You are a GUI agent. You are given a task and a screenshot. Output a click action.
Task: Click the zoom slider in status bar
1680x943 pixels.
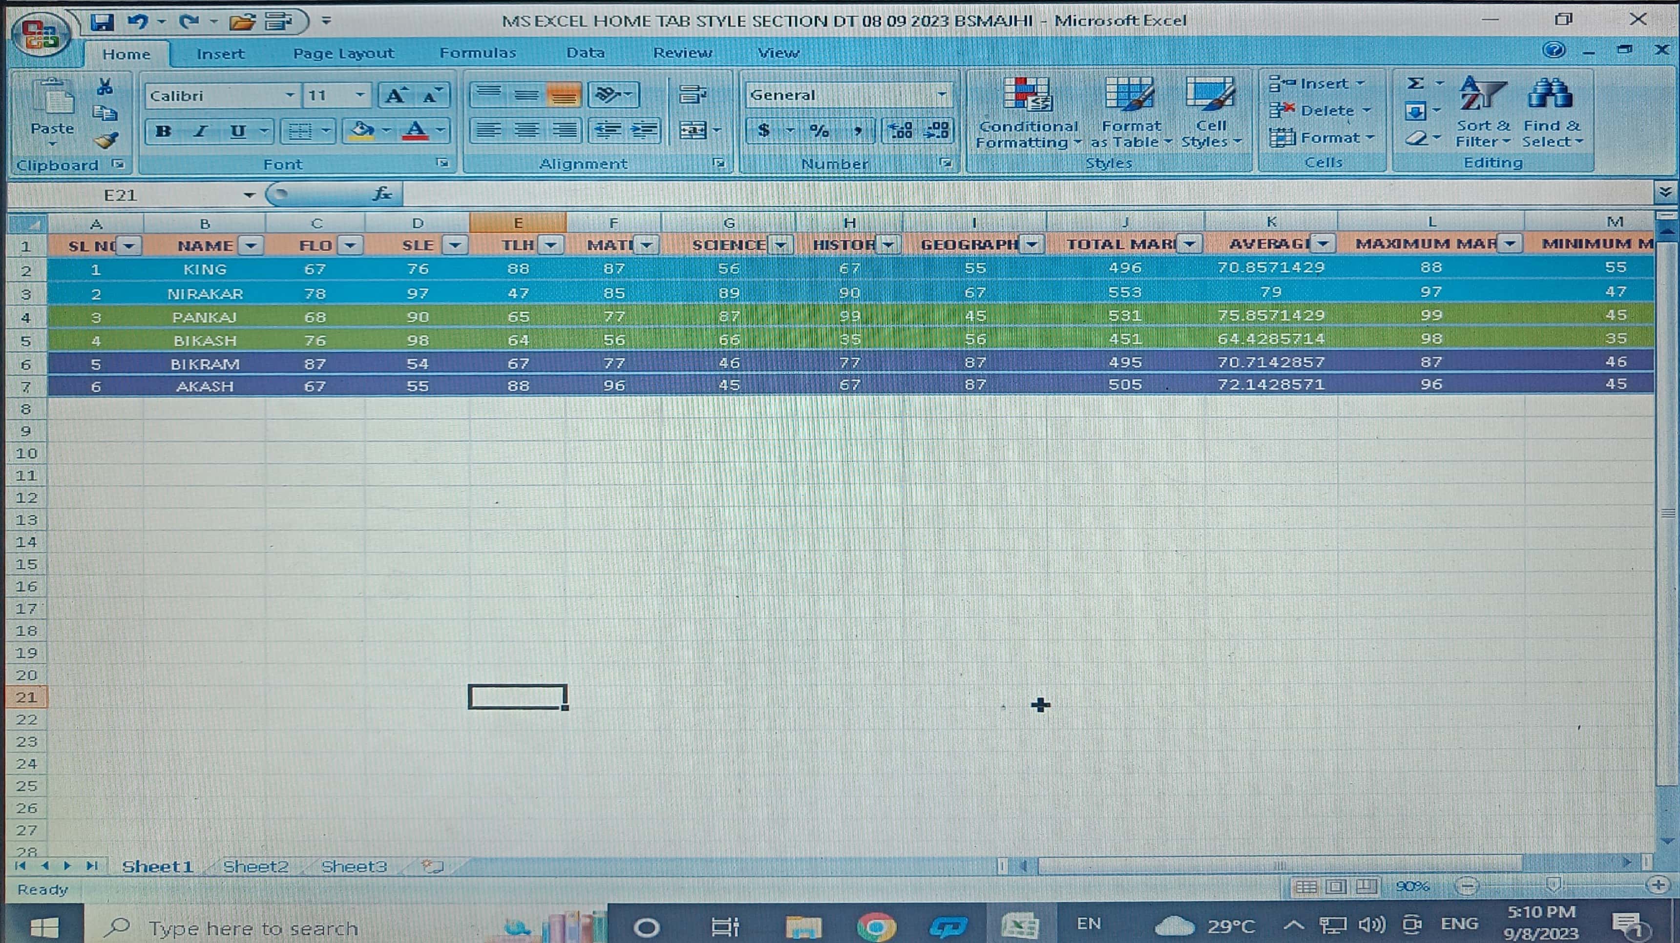[x=1554, y=885]
